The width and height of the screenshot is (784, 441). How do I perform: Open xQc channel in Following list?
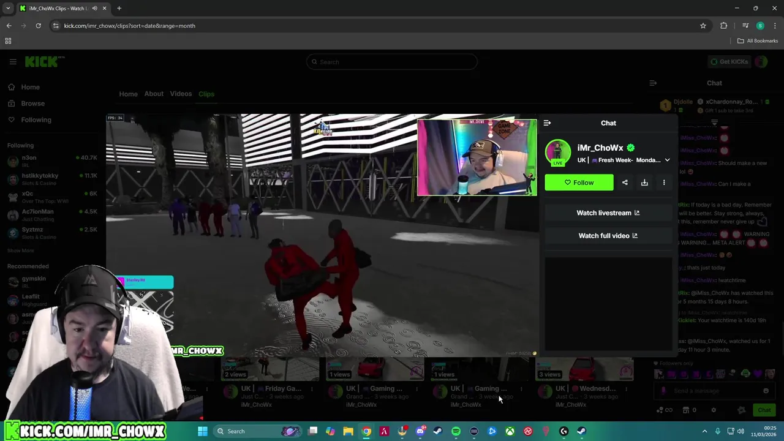(52, 197)
